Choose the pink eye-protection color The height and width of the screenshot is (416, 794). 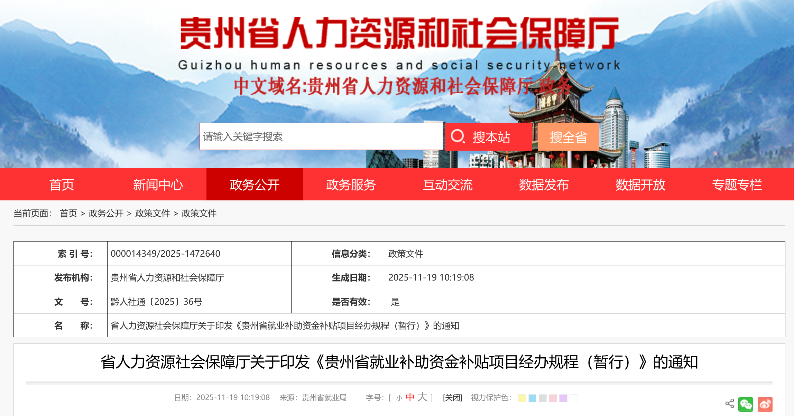click(x=553, y=398)
